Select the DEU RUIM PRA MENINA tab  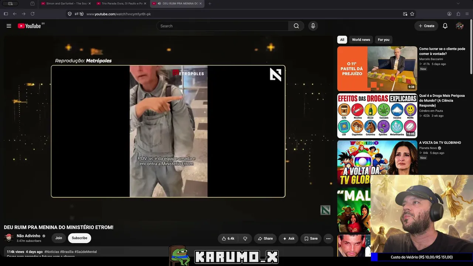coord(177,4)
